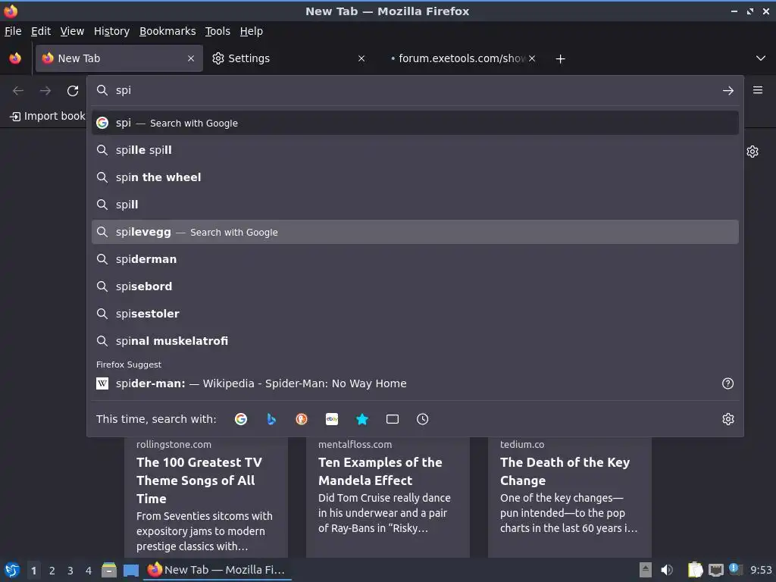This screenshot has height=582, width=776.
Task: Close the New Tab tab
Action: click(190, 58)
